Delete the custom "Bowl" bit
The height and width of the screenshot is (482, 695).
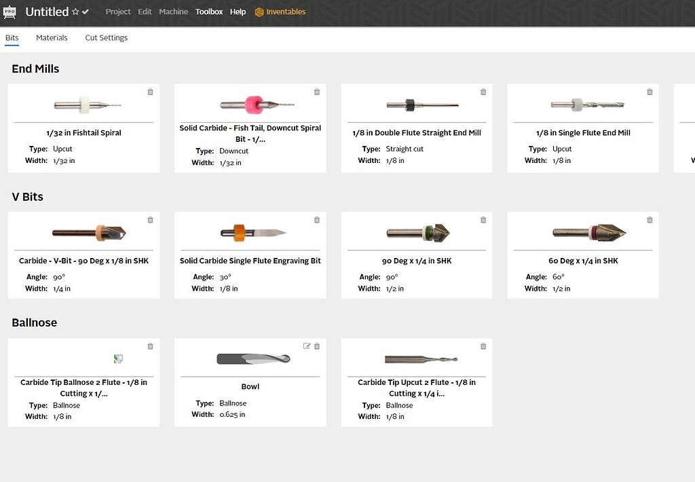tap(316, 346)
